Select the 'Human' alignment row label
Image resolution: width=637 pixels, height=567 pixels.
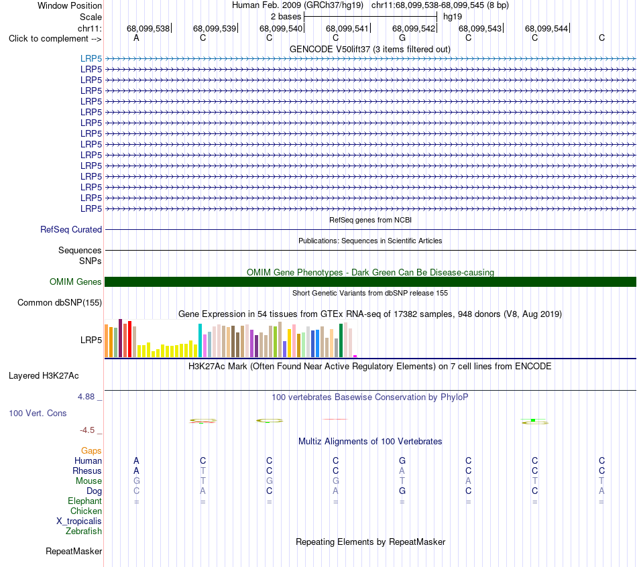(x=88, y=461)
